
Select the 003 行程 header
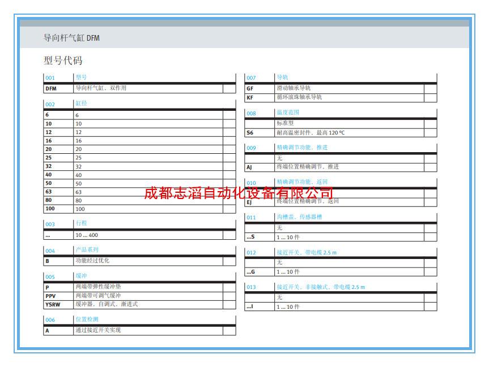coord(139,224)
